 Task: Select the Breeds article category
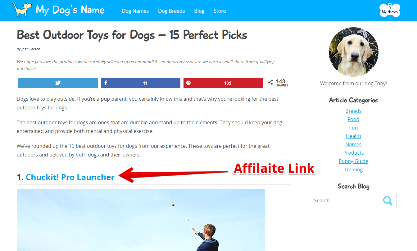coord(353,111)
